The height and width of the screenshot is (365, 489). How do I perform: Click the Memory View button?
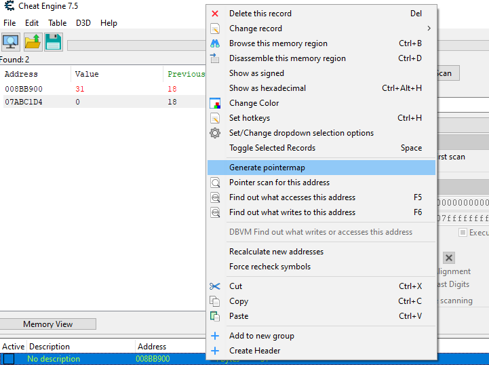(47, 324)
